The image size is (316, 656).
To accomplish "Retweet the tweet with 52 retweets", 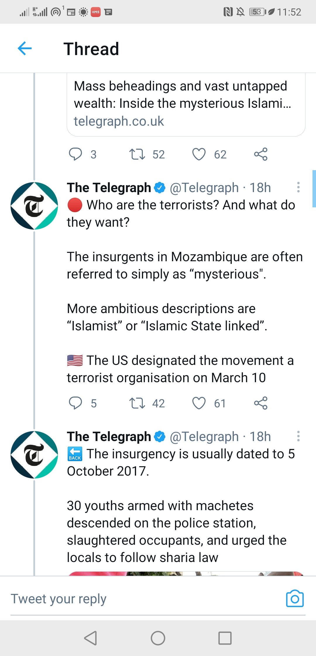I will point(137,154).
